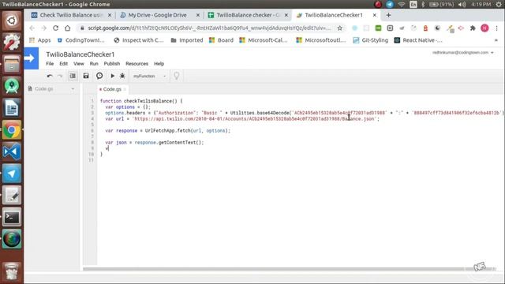This screenshot has width=505, height=284.
Task: Bookmark this page with star icon
Action: [339, 28]
